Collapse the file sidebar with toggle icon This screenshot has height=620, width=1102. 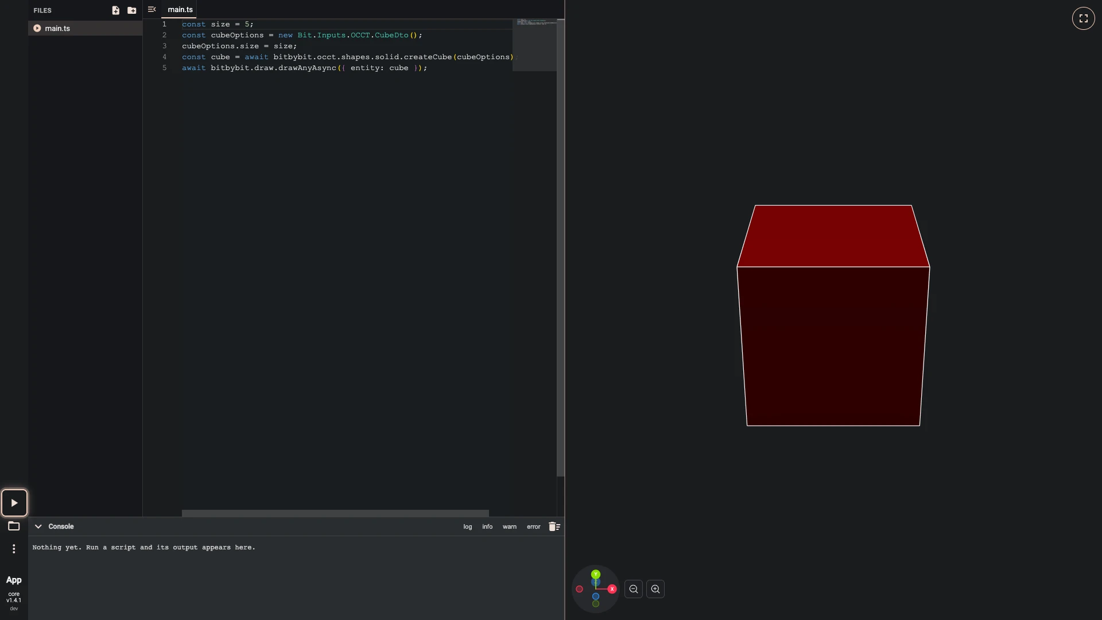click(152, 9)
